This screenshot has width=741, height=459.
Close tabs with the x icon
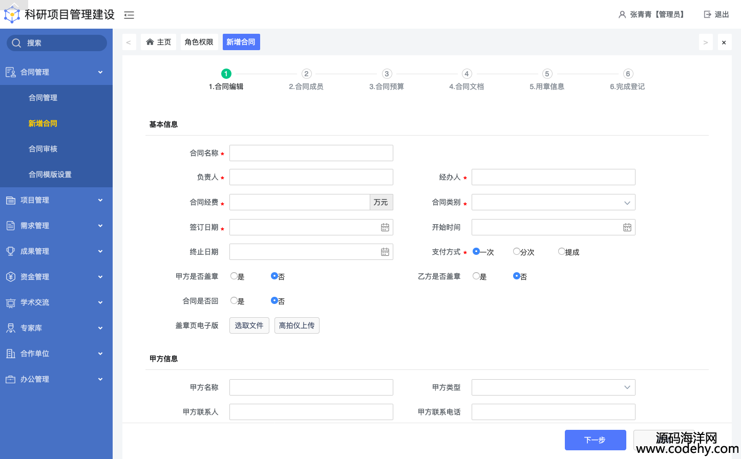pos(724,42)
